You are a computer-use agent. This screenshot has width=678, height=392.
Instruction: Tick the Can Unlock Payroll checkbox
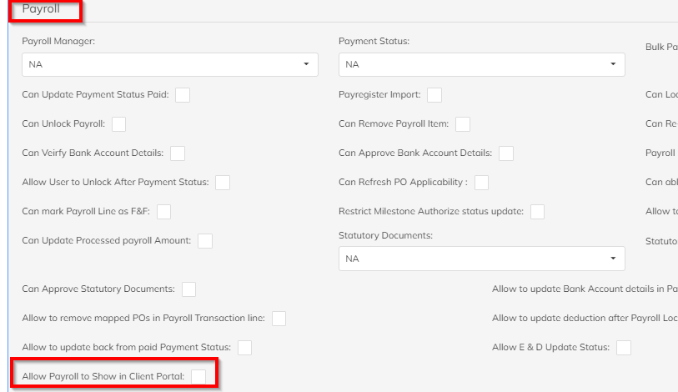pyautogui.click(x=118, y=124)
